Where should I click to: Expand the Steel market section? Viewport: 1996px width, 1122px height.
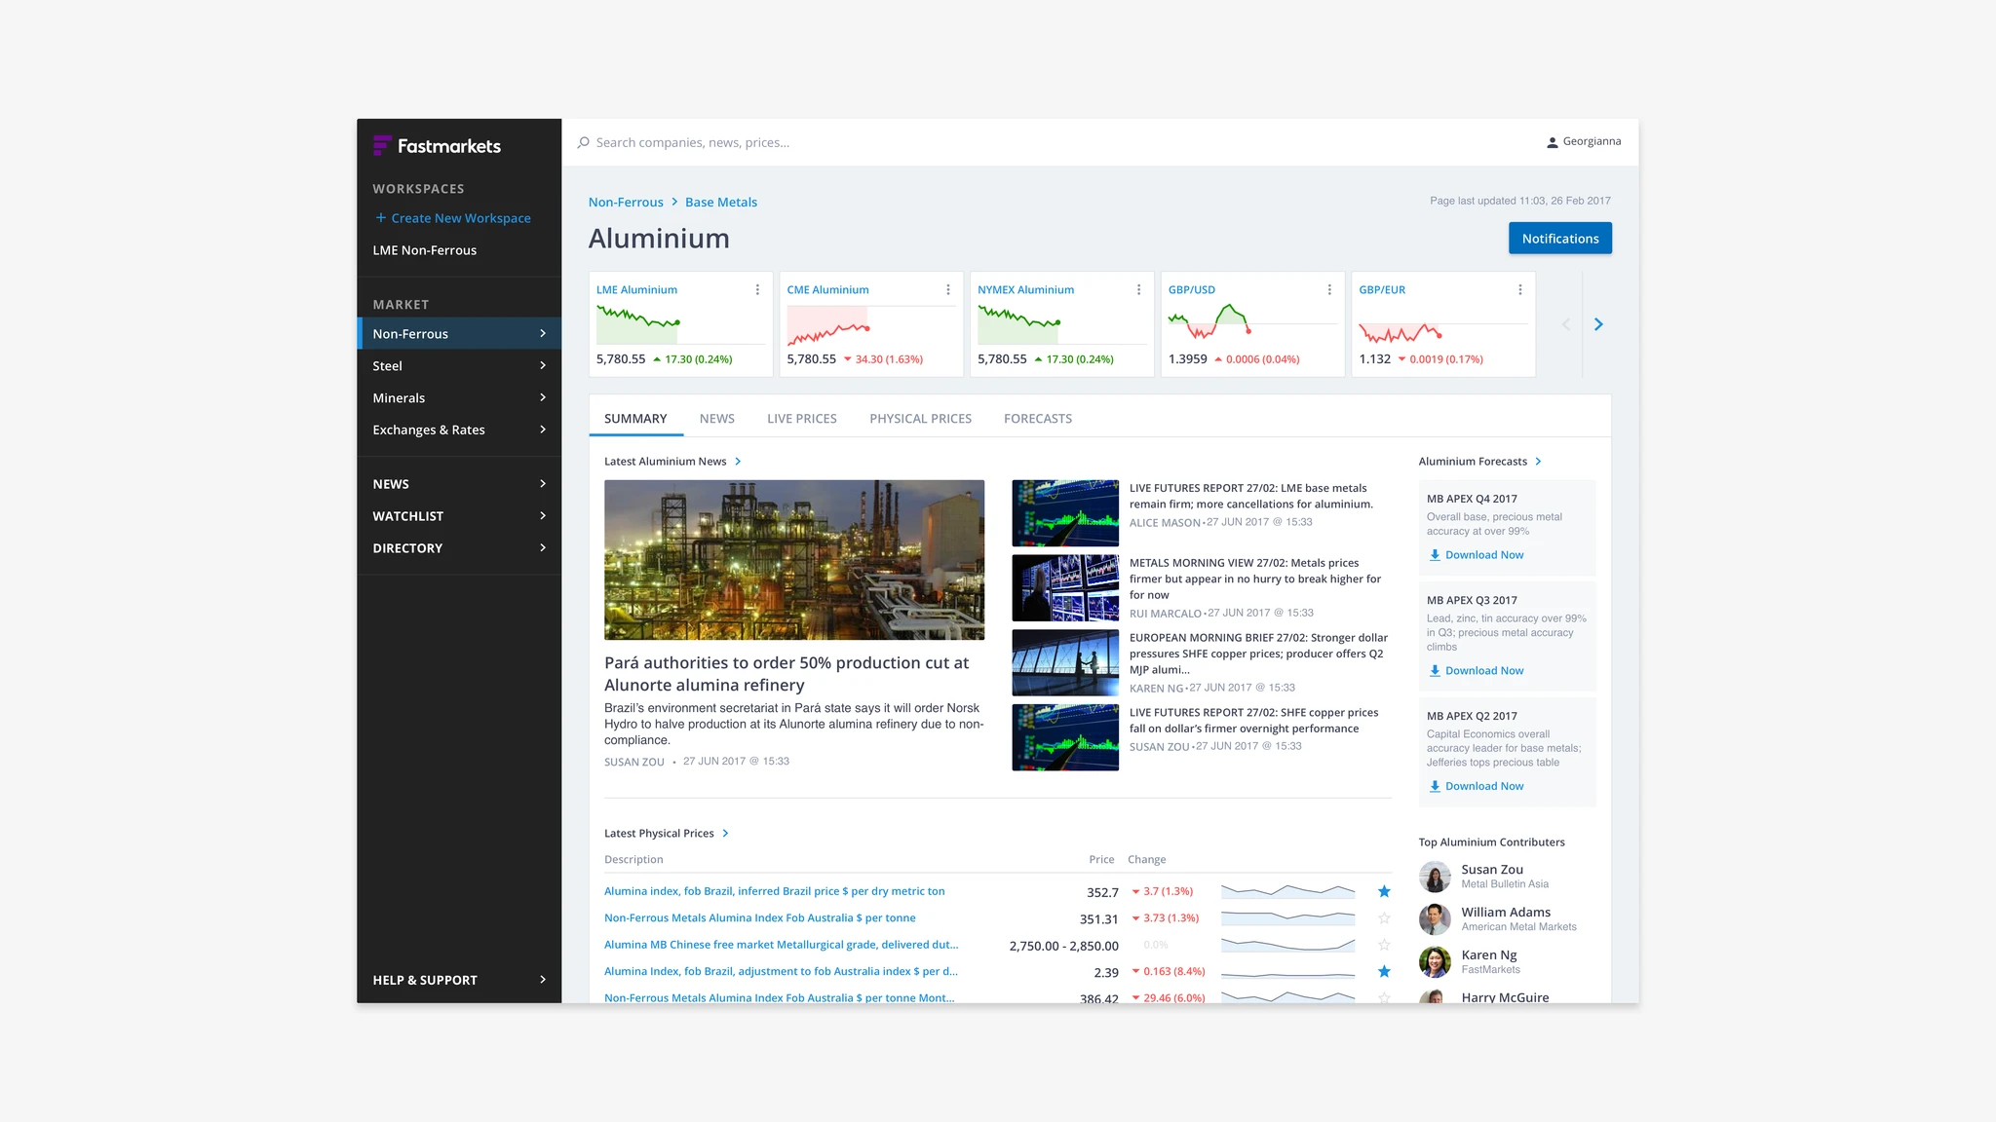tap(543, 365)
